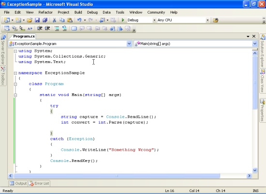Click the Increase Indent icon
Screen dimensions: 266x194
click(47, 28)
